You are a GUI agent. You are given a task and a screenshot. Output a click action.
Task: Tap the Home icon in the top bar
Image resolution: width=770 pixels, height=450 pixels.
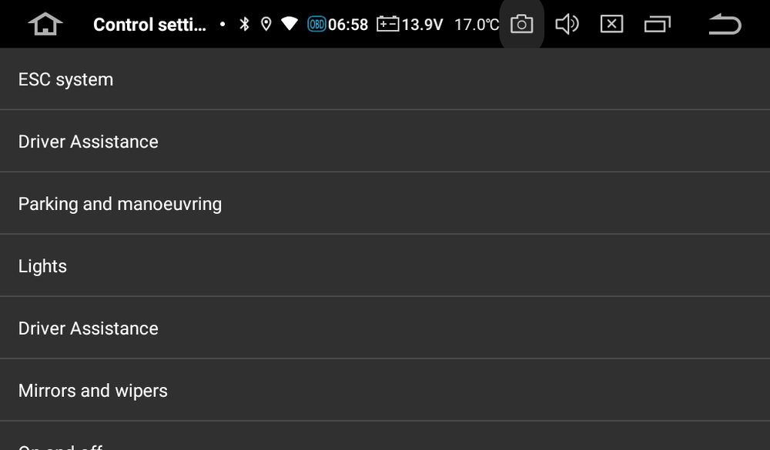coord(45,24)
